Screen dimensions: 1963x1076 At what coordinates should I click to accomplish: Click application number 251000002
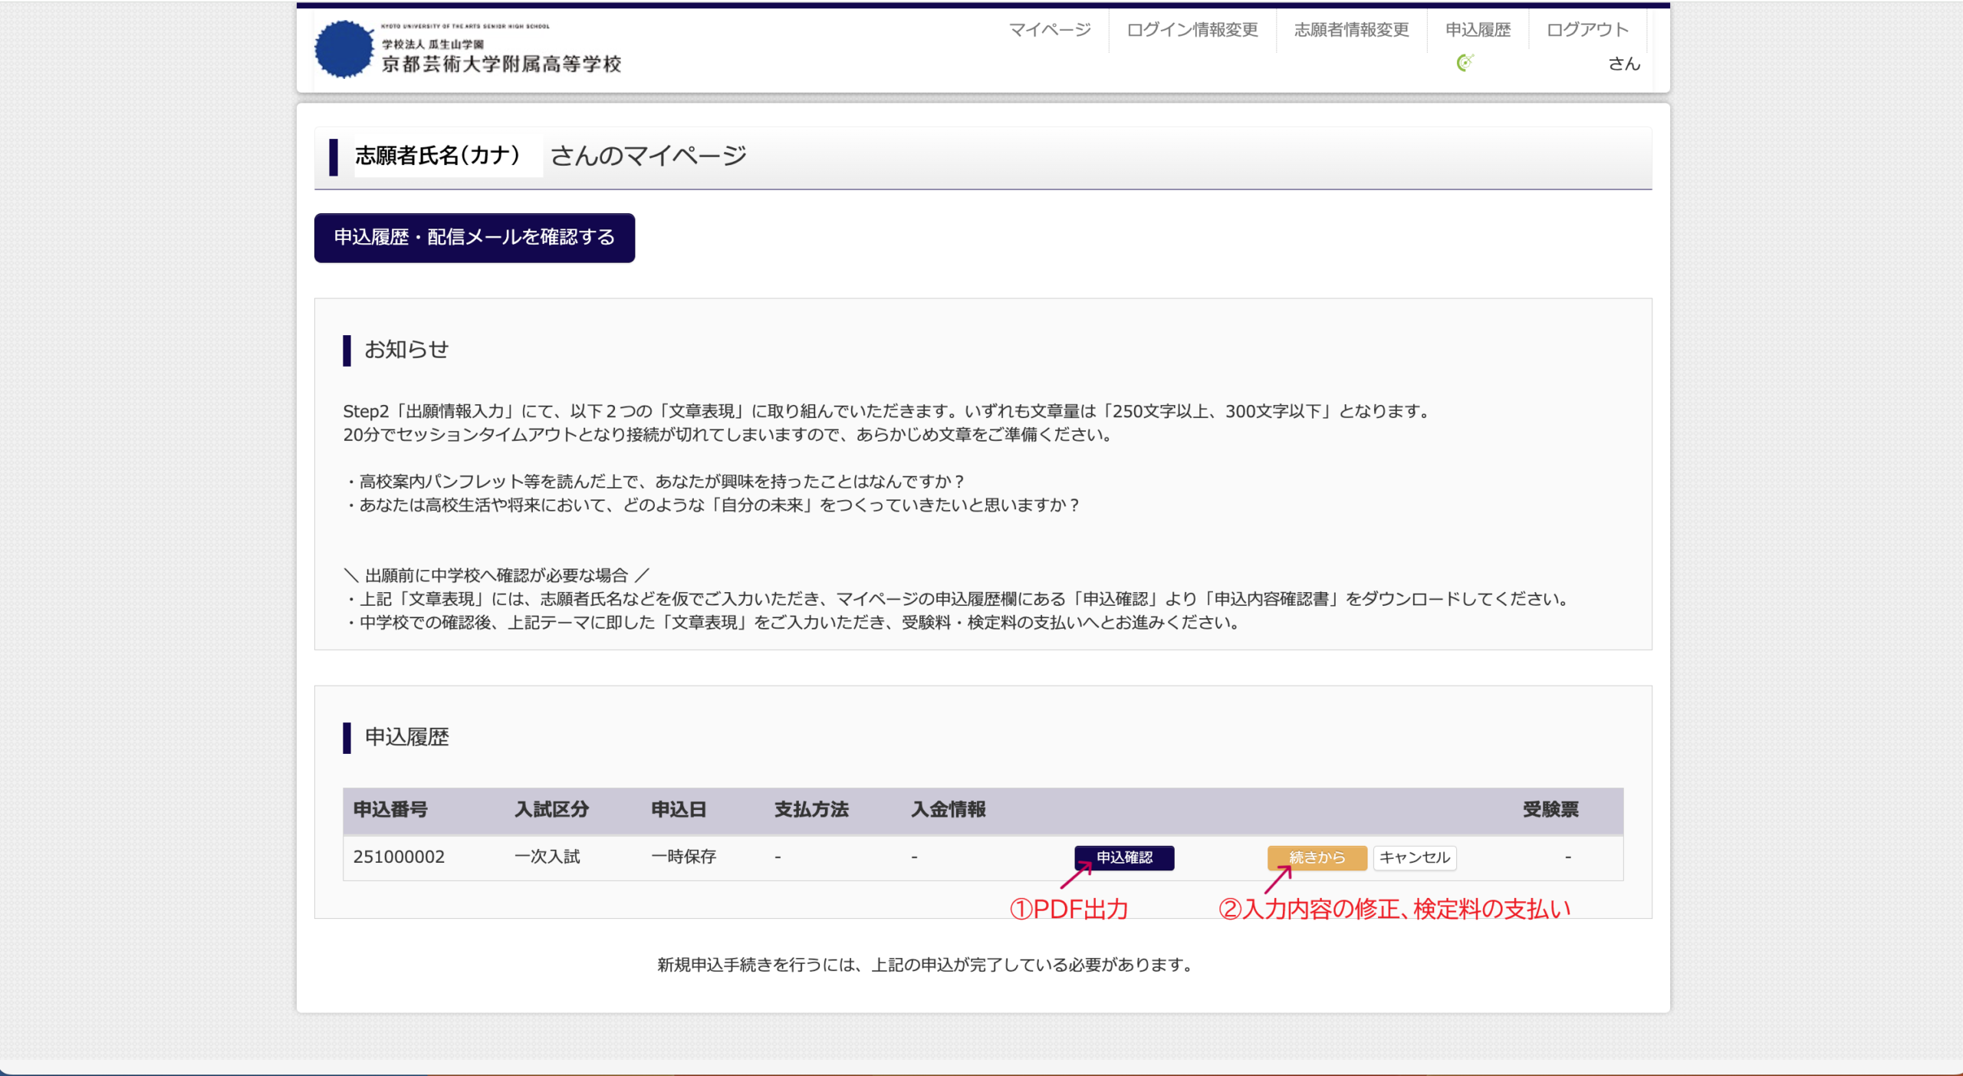[399, 857]
